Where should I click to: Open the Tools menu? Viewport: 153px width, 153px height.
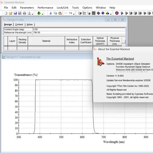[x=76, y=8]
